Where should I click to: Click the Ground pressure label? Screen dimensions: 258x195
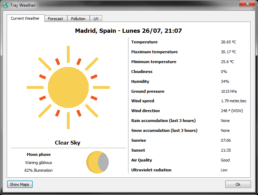(147, 91)
